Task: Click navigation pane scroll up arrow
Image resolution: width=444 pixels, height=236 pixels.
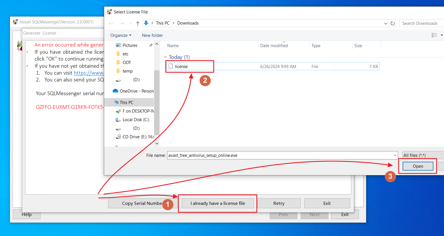Action: click(157, 44)
